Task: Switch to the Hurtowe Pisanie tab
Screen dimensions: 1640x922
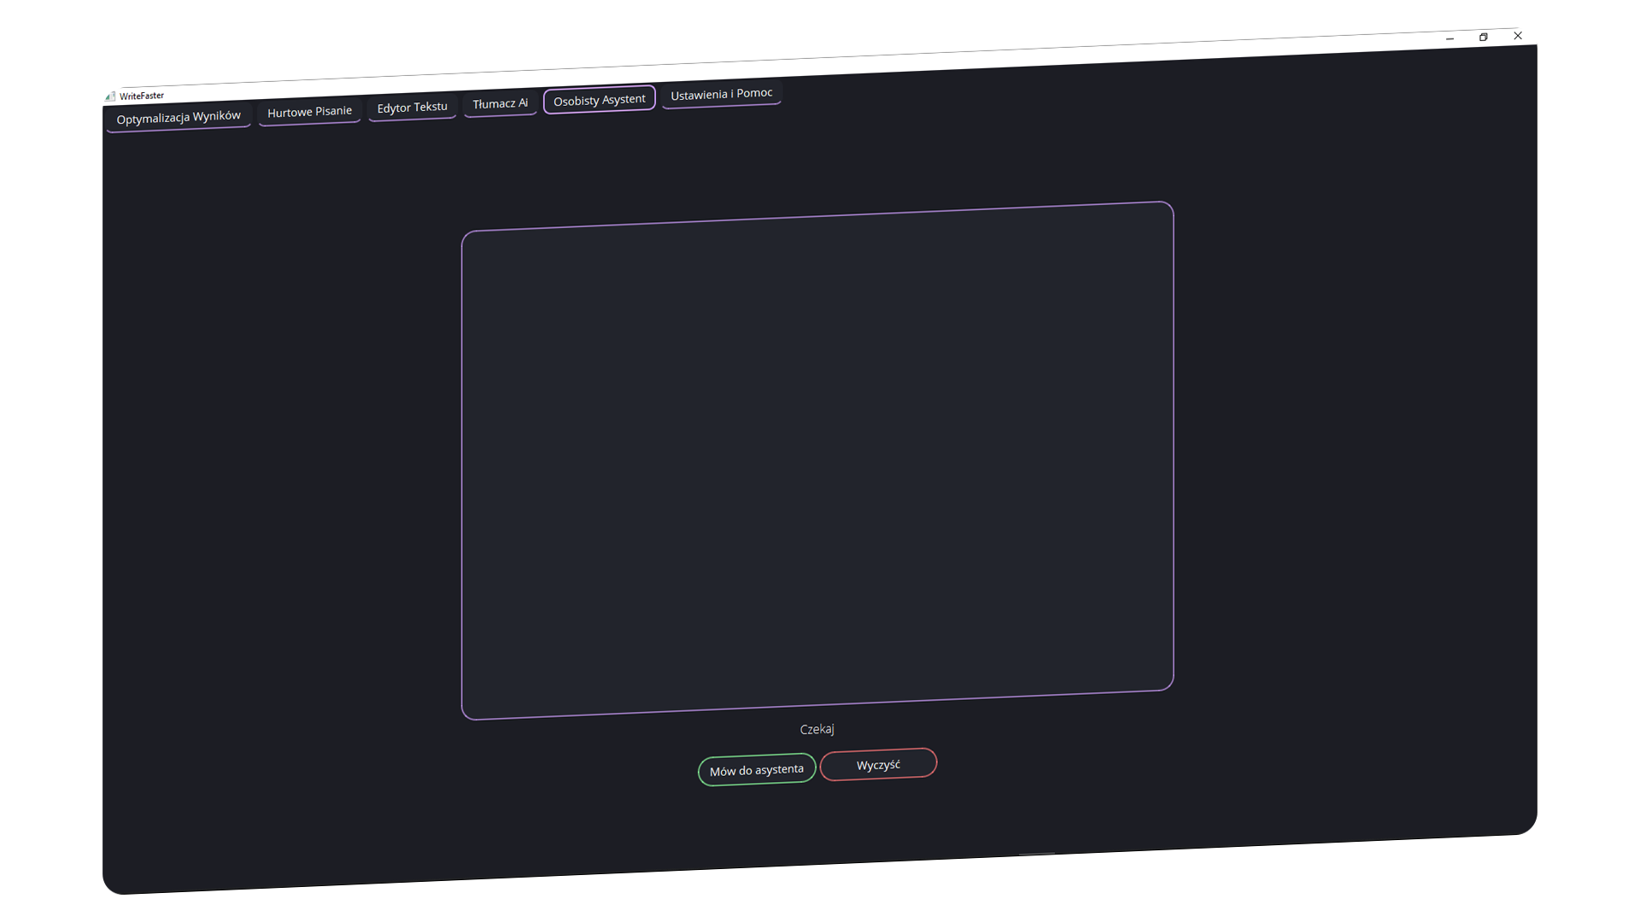Action: (x=309, y=112)
